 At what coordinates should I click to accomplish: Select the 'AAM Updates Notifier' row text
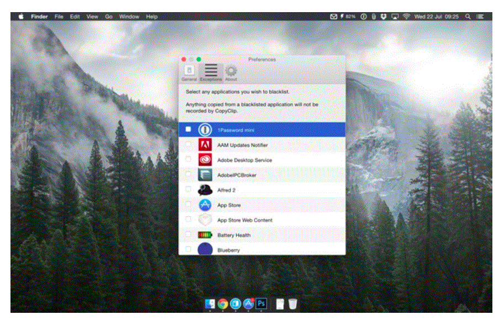pos(242,145)
